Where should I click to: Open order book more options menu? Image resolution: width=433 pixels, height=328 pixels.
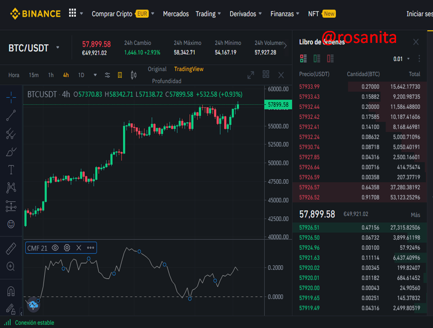[x=419, y=59]
